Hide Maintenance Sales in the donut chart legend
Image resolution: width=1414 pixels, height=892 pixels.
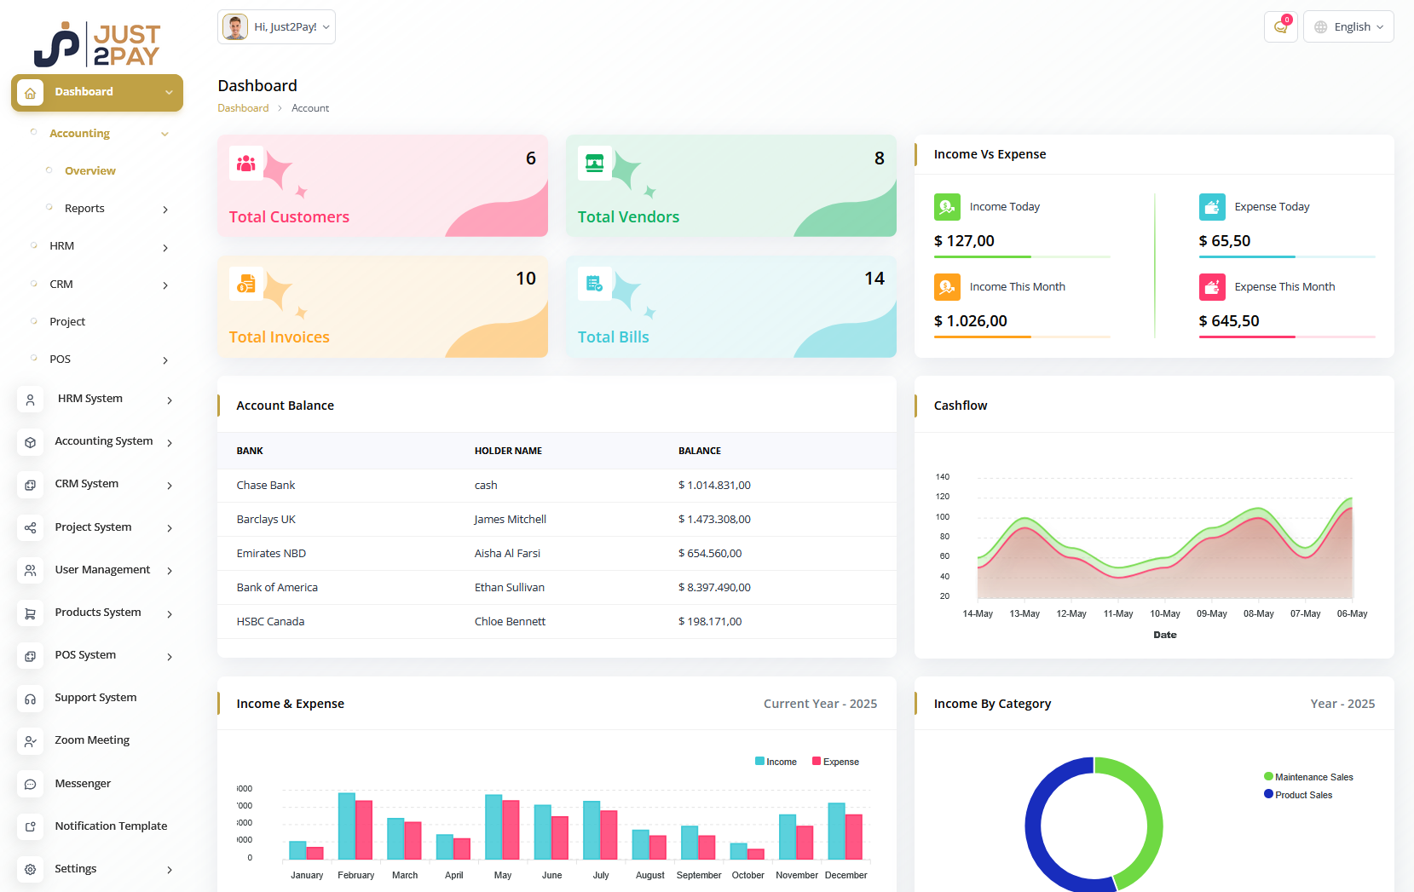(1308, 776)
